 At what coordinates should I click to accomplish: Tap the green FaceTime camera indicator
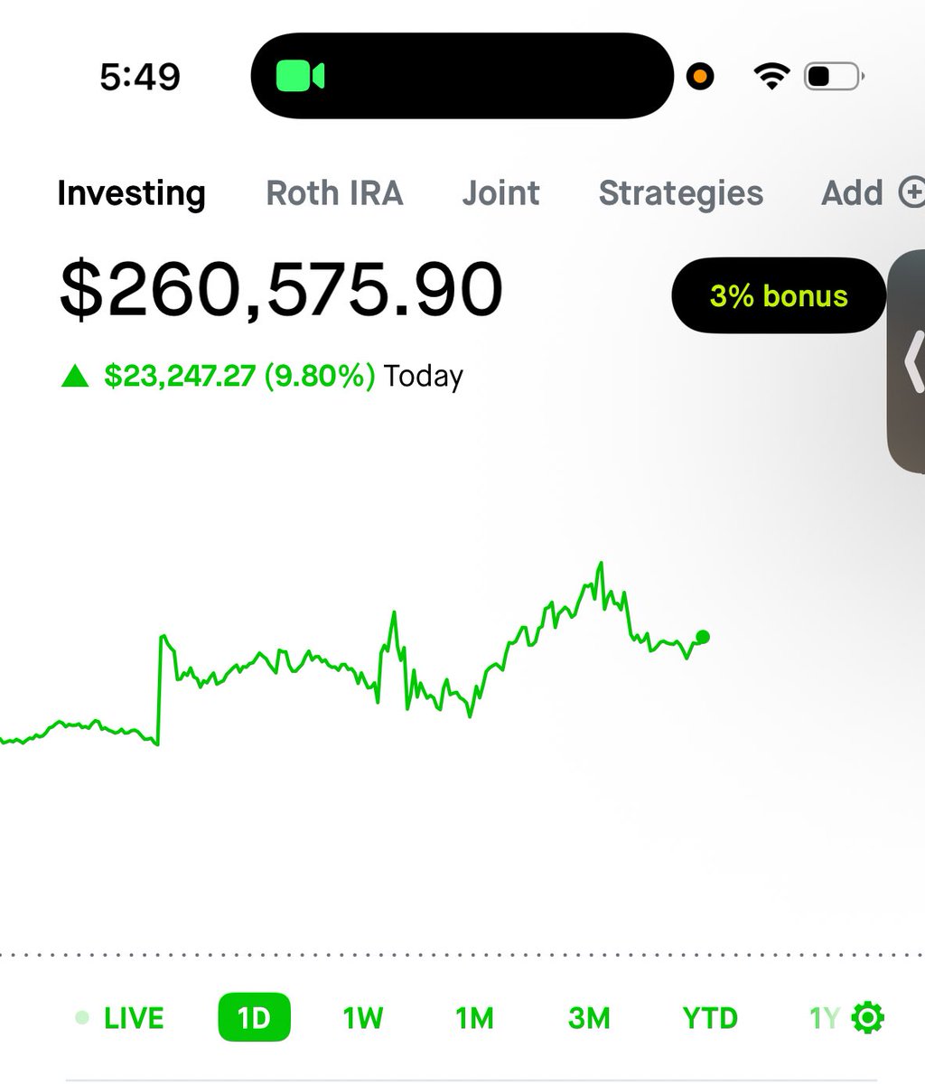pos(300,76)
